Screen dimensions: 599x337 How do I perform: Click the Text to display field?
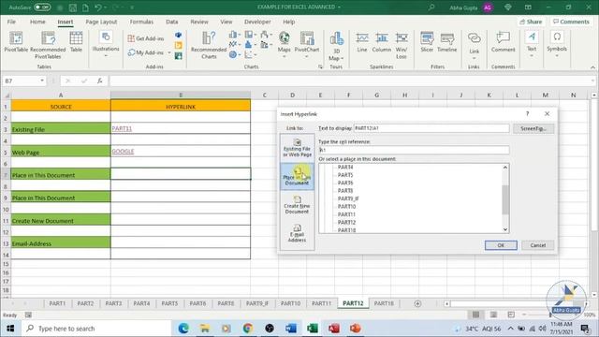(431, 128)
